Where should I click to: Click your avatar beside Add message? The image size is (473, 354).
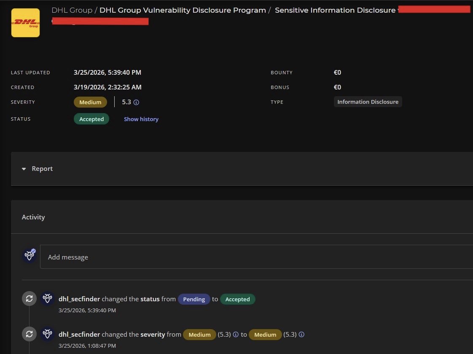(29, 255)
